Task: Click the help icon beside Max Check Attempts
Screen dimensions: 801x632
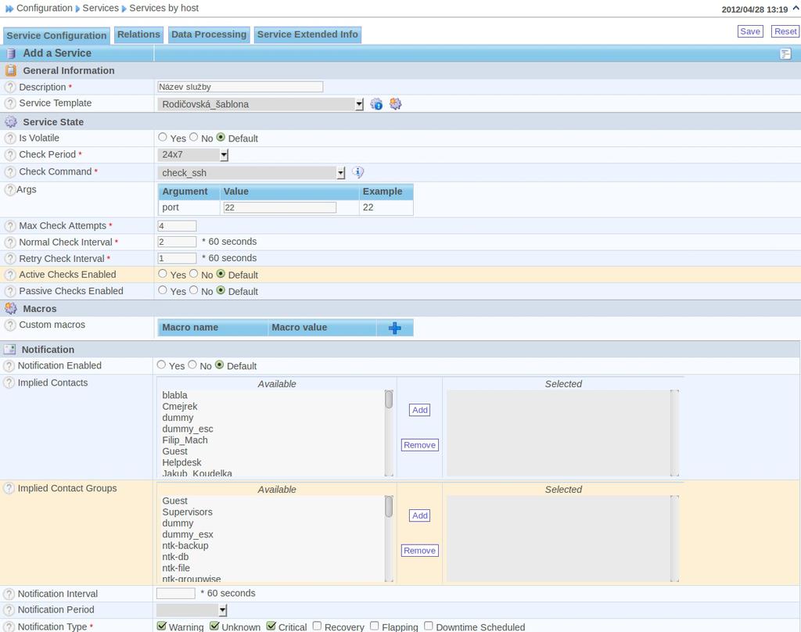Action: pyautogui.click(x=10, y=226)
